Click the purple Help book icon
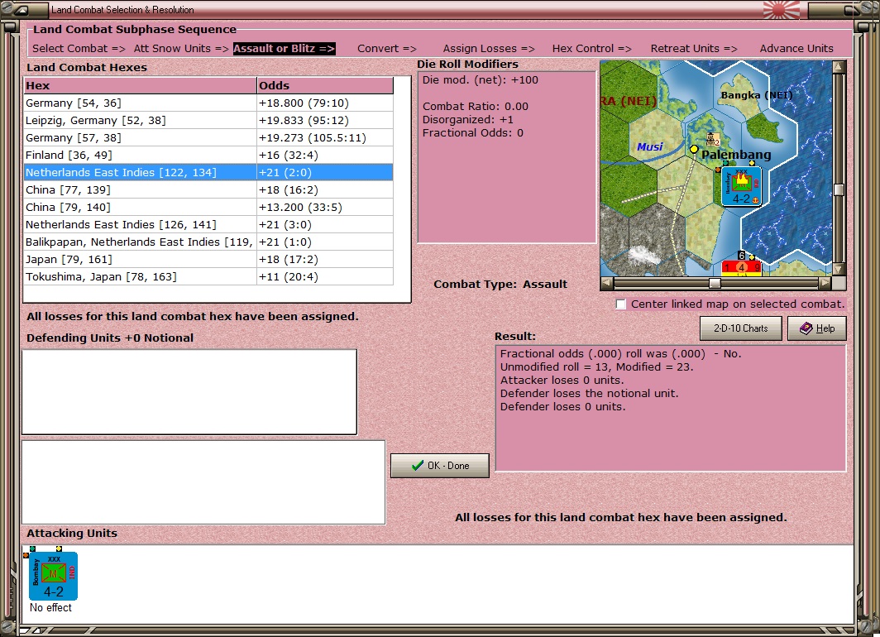Screen dimensions: 880x637 click(x=806, y=328)
